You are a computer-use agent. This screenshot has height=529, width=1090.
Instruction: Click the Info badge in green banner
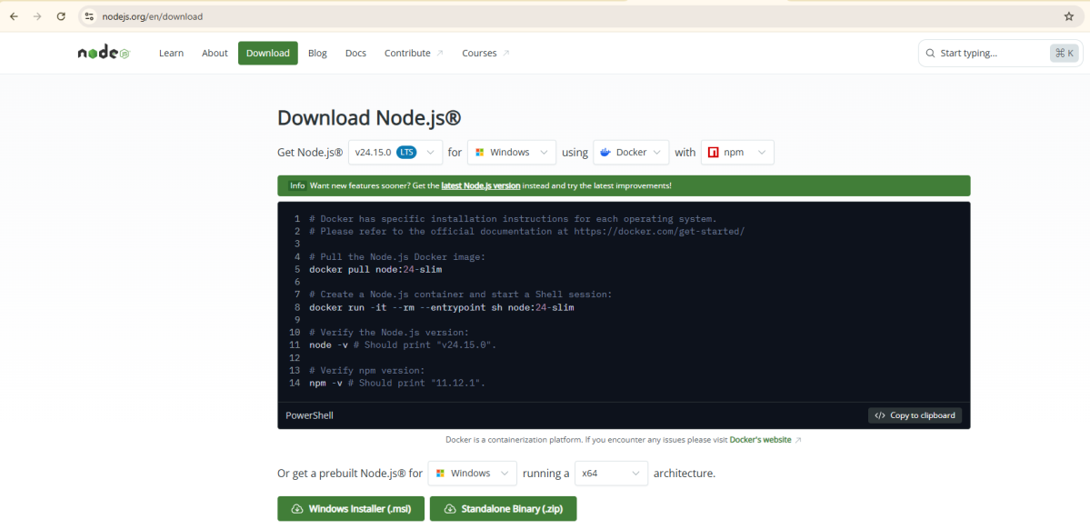tap(297, 185)
